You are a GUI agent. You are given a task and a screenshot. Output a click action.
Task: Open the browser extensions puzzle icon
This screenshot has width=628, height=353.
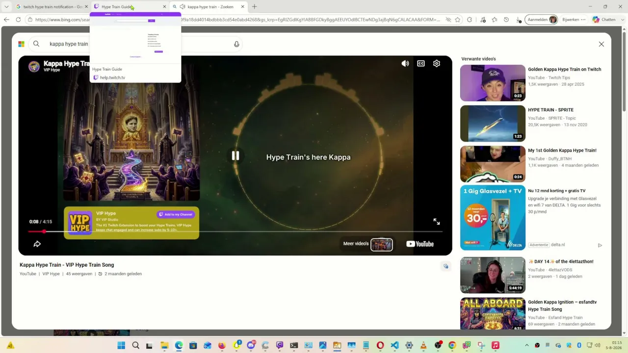470,20
